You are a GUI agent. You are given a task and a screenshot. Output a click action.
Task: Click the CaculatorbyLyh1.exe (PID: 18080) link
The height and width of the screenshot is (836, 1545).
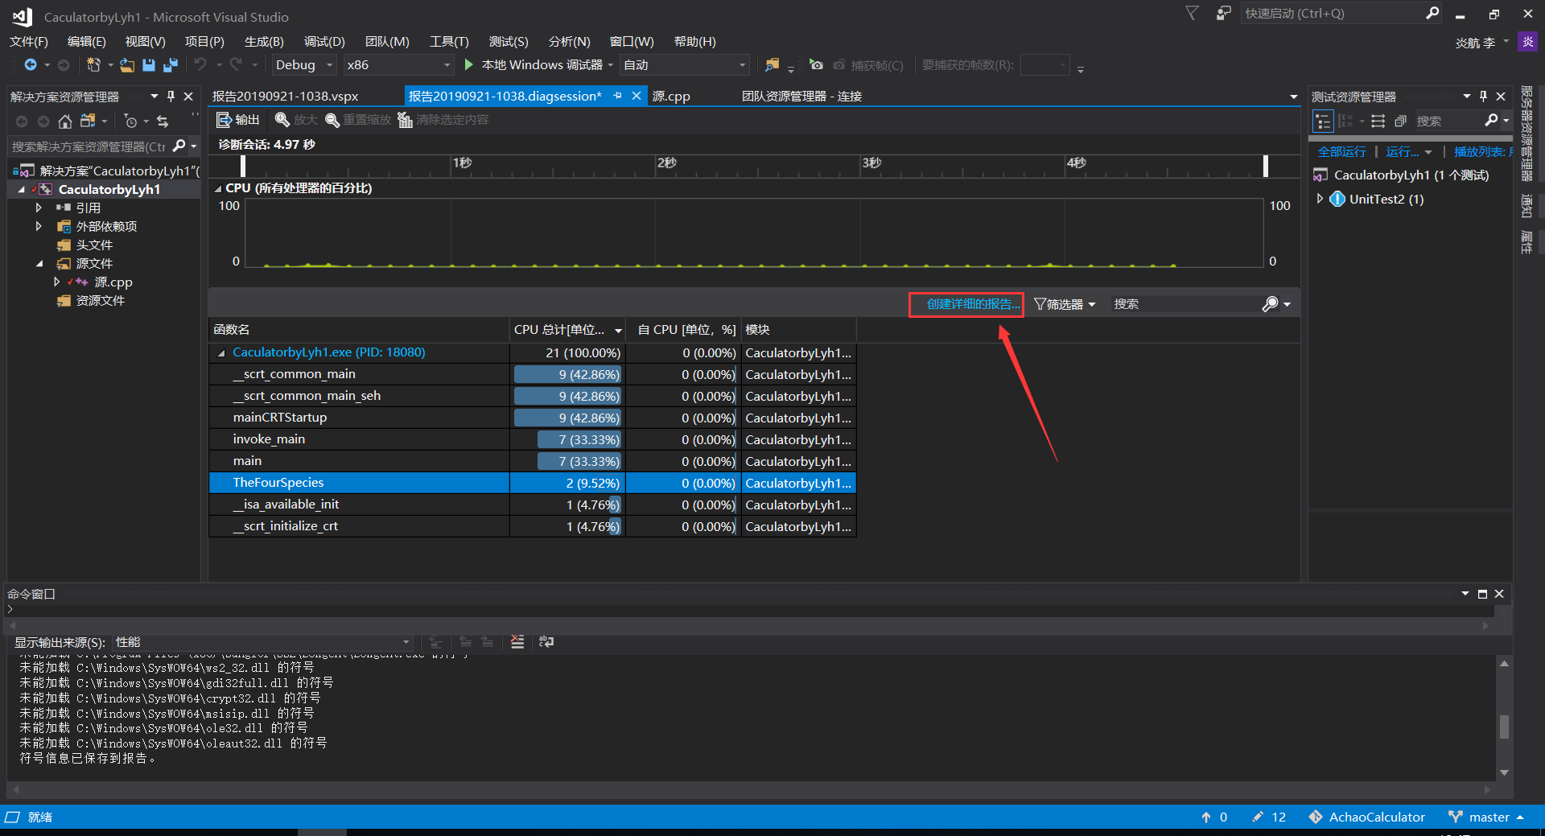coord(328,352)
